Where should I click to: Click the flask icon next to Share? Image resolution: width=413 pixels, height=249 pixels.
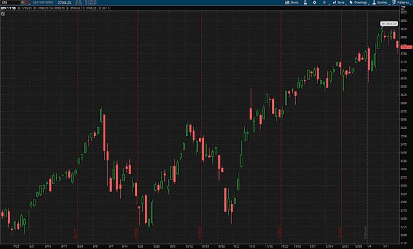305,3
